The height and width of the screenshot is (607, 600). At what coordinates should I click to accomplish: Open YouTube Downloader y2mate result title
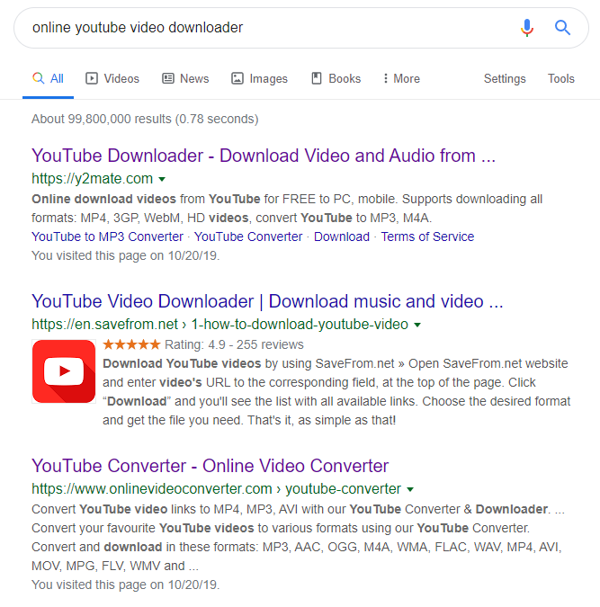click(x=264, y=156)
